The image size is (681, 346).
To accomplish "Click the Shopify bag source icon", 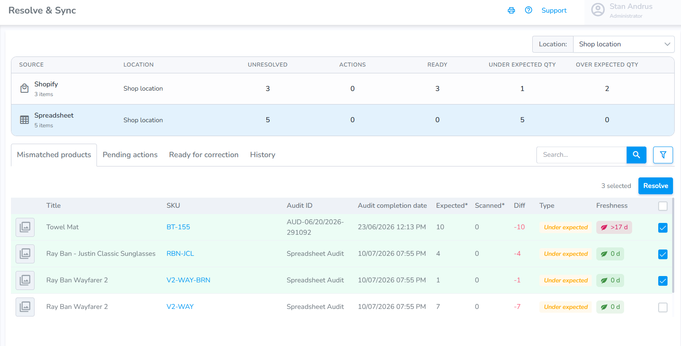I will [24, 89].
